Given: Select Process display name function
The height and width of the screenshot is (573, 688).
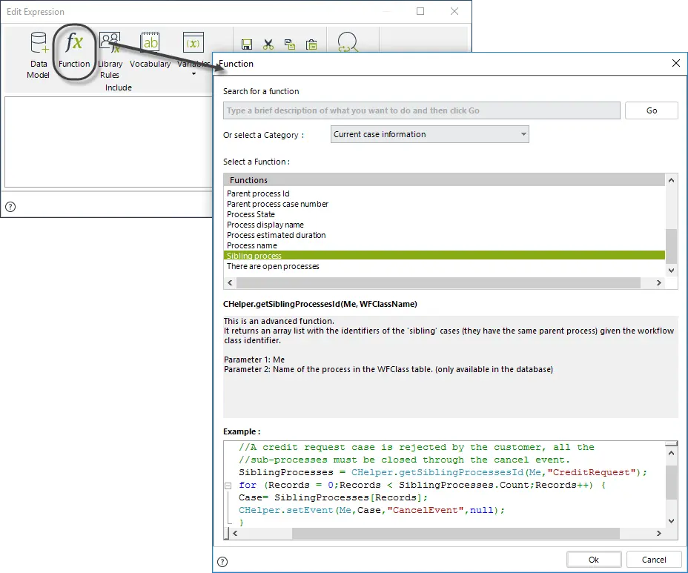Looking at the screenshot, I should click(265, 225).
